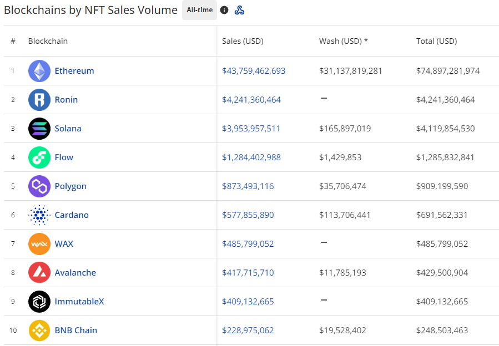The width and height of the screenshot is (499, 346).
Task: Open the ImmutableX blockchain link
Action: click(79, 302)
